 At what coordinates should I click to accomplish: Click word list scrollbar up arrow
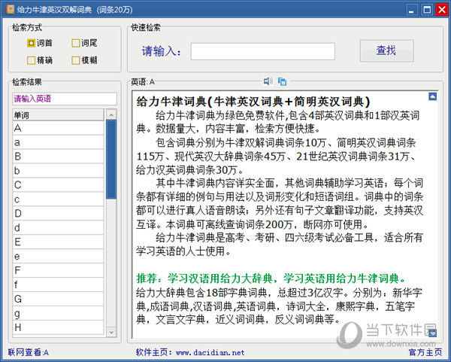point(111,114)
